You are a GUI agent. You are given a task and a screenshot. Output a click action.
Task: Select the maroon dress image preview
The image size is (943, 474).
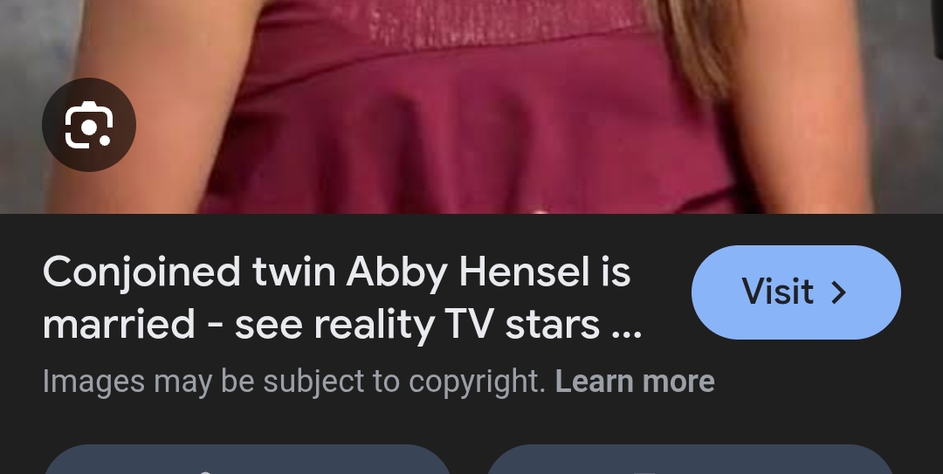471,106
